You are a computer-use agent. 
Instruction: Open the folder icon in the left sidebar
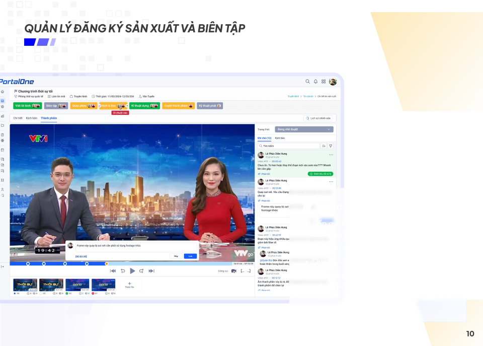[3, 125]
